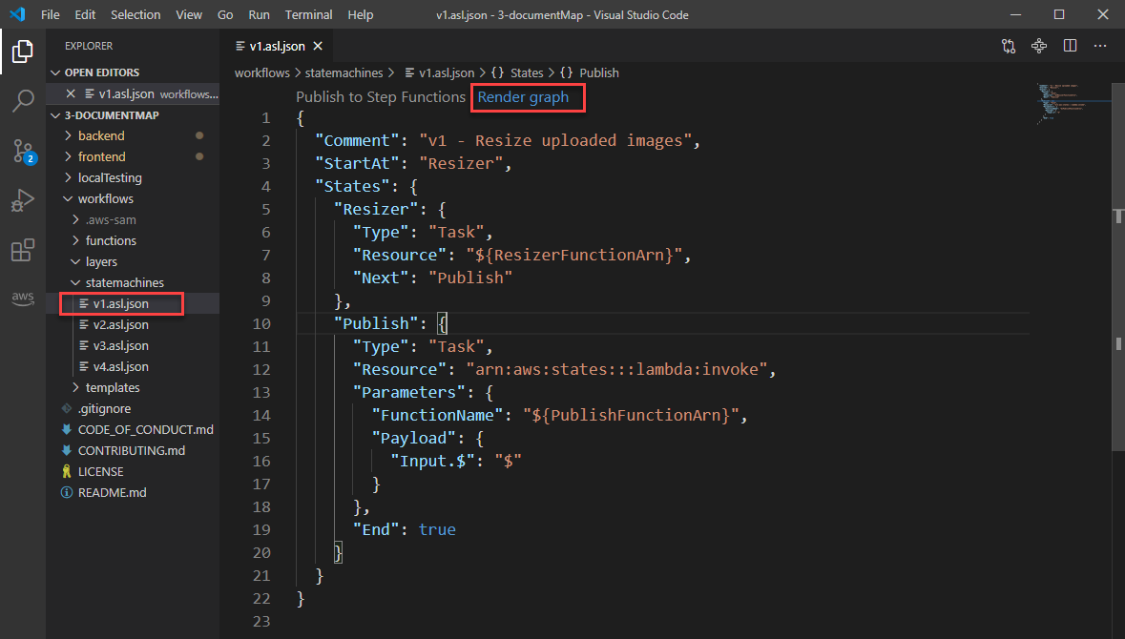Open the Selection menu
This screenshot has height=639, width=1125.
click(135, 15)
